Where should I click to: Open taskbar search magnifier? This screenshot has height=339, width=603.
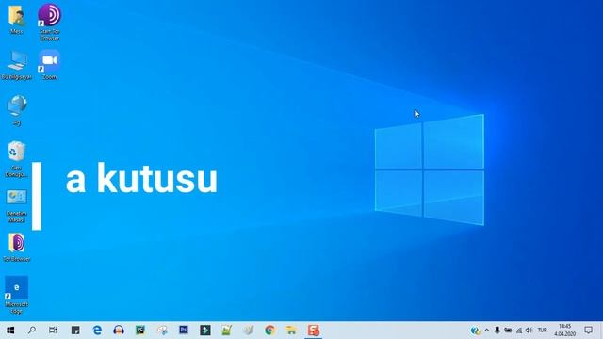(x=32, y=331)
